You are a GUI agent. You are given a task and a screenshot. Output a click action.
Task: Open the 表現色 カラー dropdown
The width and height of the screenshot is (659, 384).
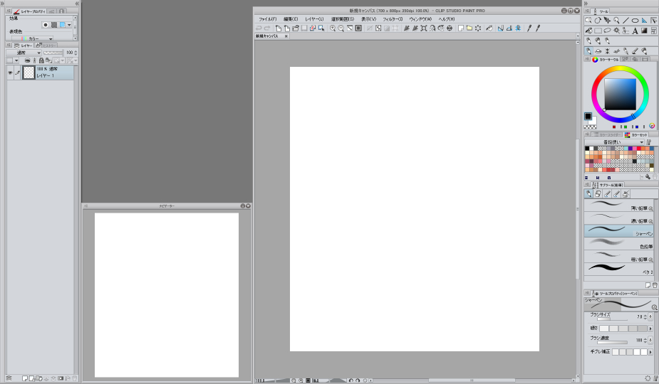(37, 38)
